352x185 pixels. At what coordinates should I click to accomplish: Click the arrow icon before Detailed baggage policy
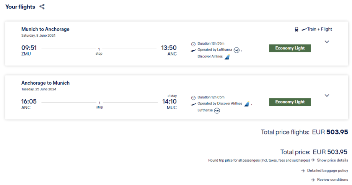[303, 170]
